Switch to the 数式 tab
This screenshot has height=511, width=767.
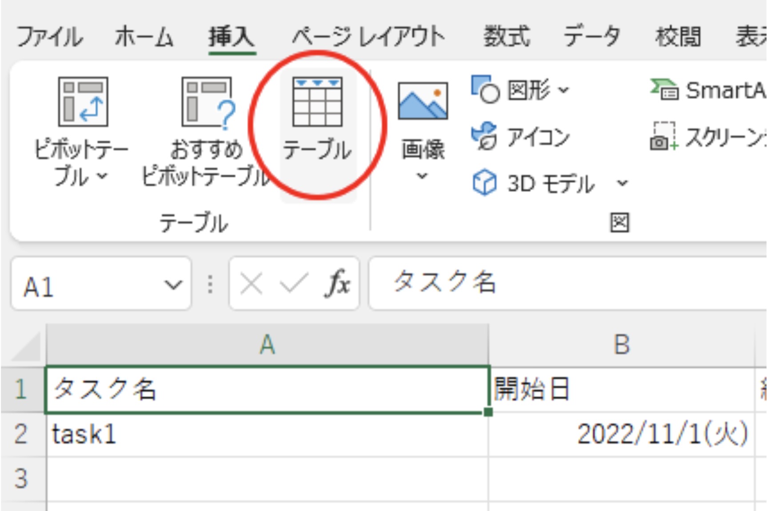[507, 36]
